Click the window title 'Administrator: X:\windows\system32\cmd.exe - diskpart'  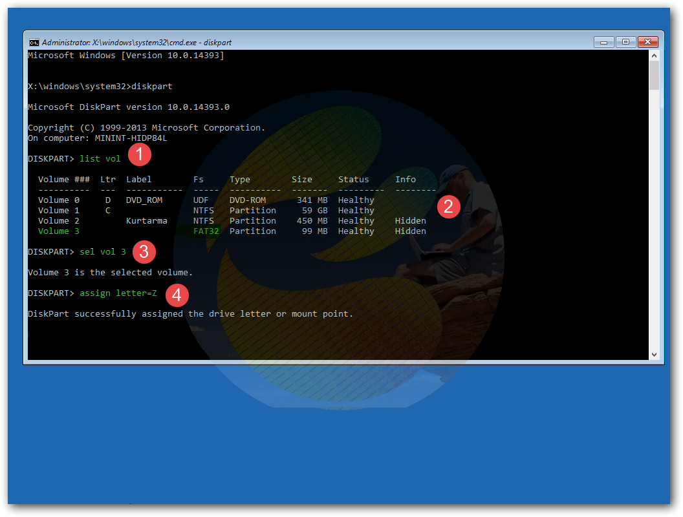[136, 43]
